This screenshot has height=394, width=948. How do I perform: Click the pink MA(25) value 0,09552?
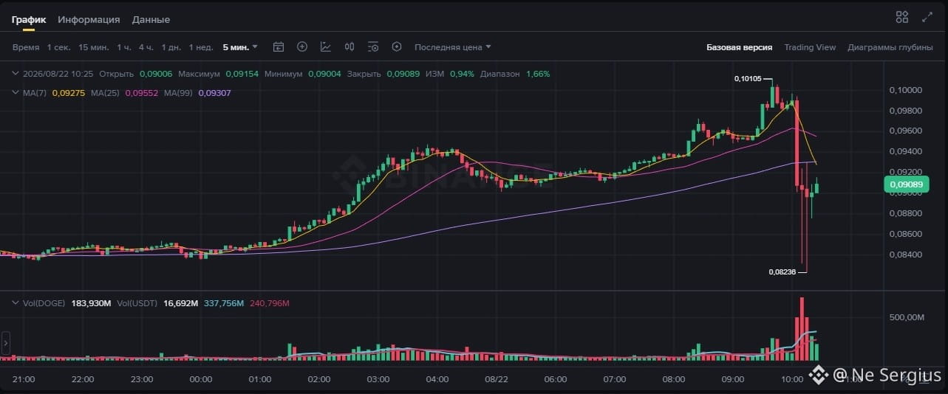pos(142,93)
